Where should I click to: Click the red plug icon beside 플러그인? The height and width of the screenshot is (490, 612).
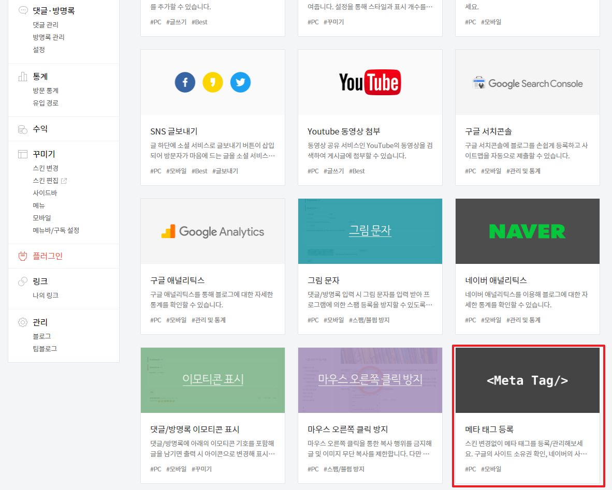23,256
